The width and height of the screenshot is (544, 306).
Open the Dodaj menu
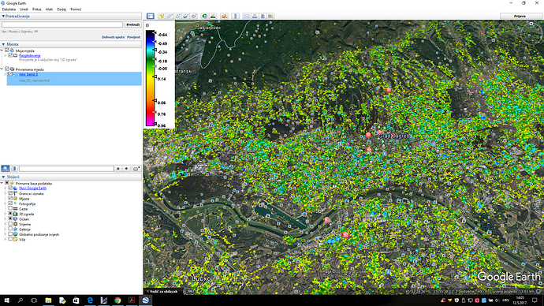tap(61, 9)
